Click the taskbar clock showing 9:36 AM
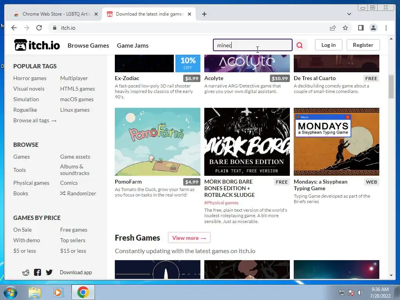The height and width of the screenshot is (300, 400). coord(380,293)
